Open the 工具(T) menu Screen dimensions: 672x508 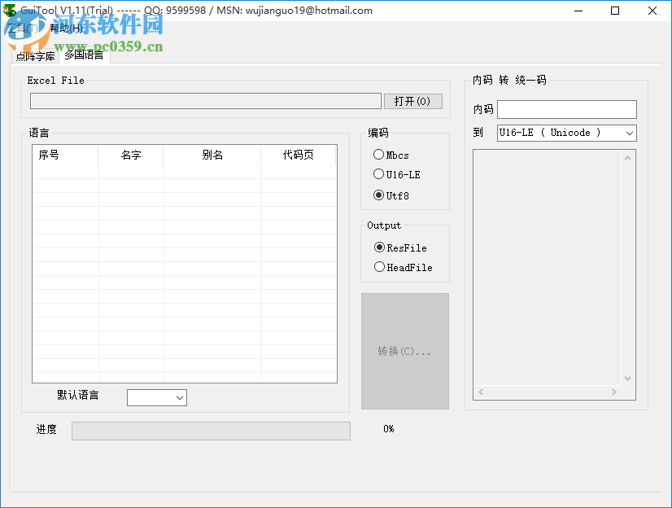tap(22, 28)
